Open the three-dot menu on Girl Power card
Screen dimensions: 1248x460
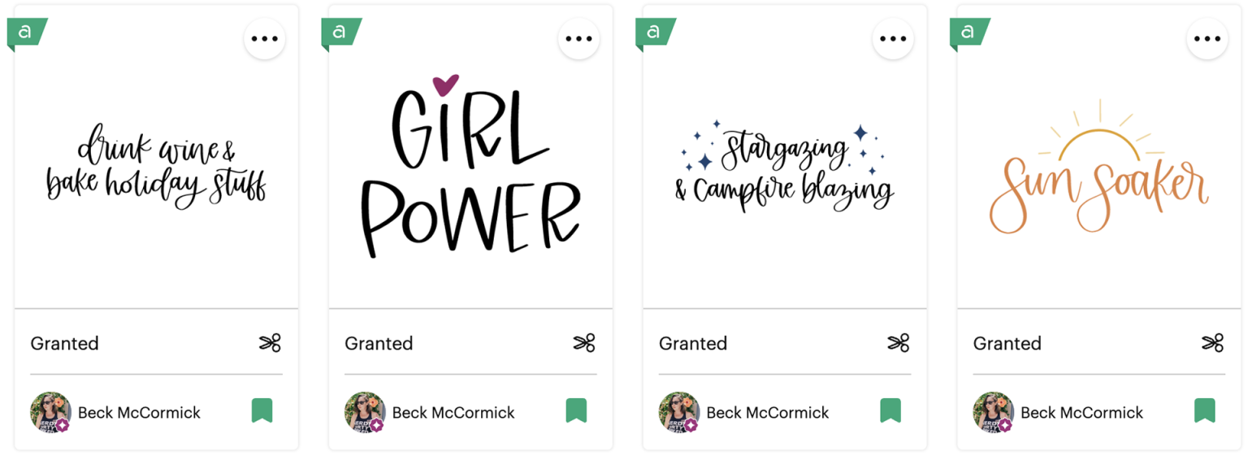pos(578,39)
